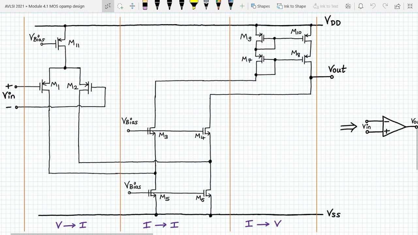Image resolution: width=418 pixels, height=235 pixels.
Task: Click the horizontal scrollbar at bottom
Action: 82,234
